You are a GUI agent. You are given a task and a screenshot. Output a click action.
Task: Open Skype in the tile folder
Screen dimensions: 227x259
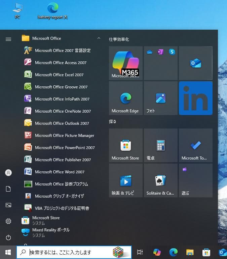coord(172,52)
